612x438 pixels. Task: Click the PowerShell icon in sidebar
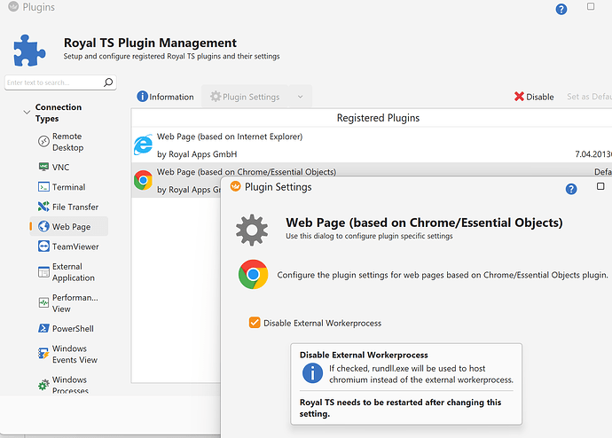[x=43, y=328]
